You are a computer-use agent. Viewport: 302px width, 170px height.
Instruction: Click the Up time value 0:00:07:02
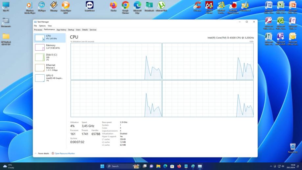point(77,142)
